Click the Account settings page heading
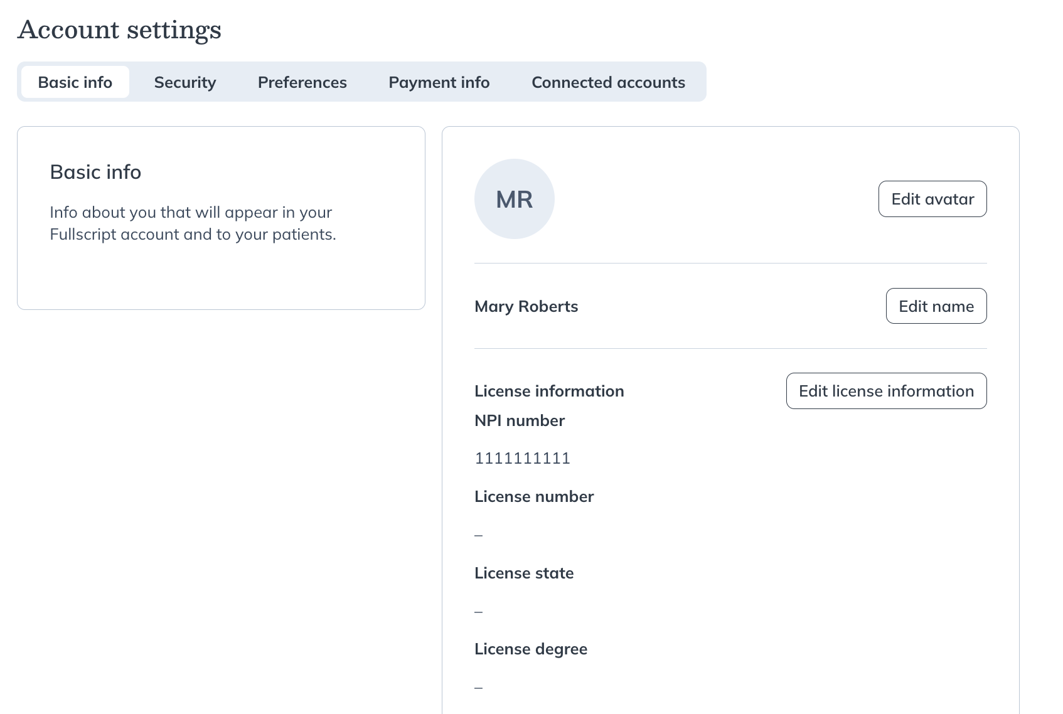Viewport: 1063px width, 714px height. [120, 29]
